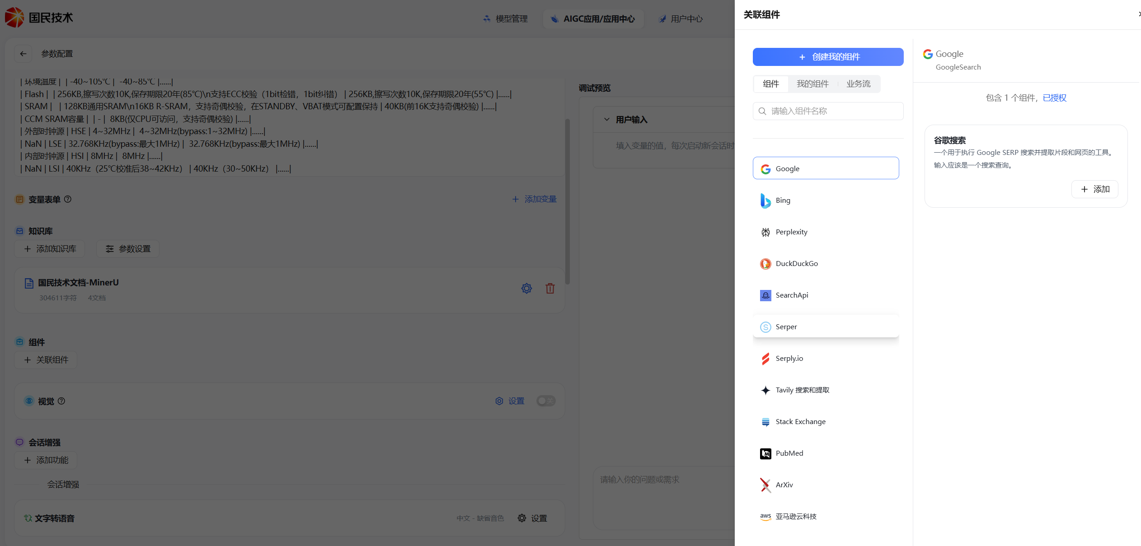
Task: Open the 已授权 link
Action: click(1055, 98)
